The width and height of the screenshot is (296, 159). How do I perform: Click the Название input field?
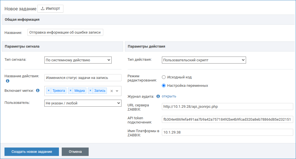(x=65, y=32)
